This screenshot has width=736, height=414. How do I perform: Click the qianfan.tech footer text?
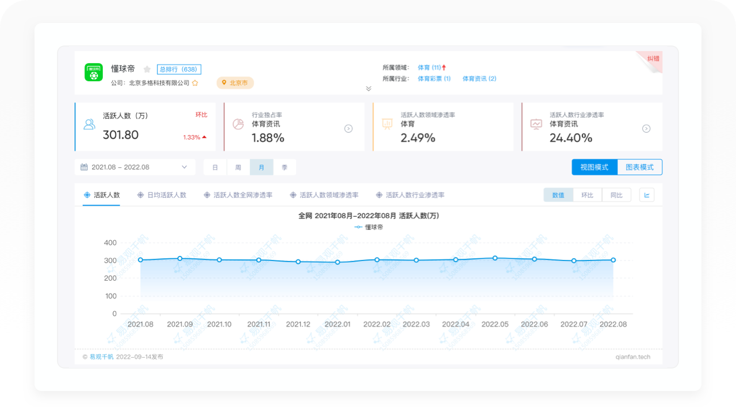633,356
